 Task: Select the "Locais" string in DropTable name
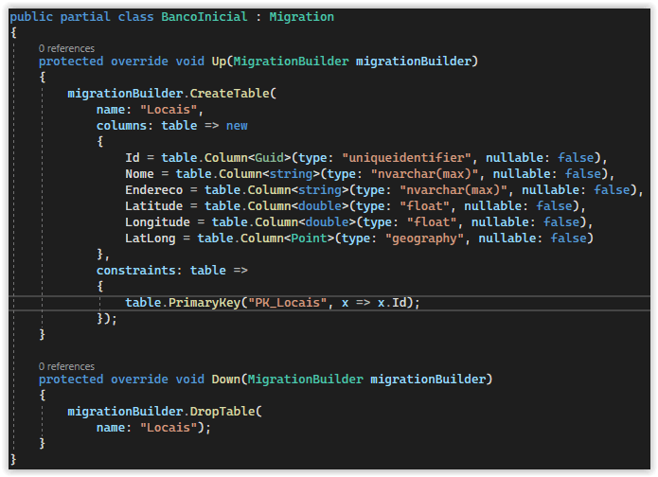point(169,428)
